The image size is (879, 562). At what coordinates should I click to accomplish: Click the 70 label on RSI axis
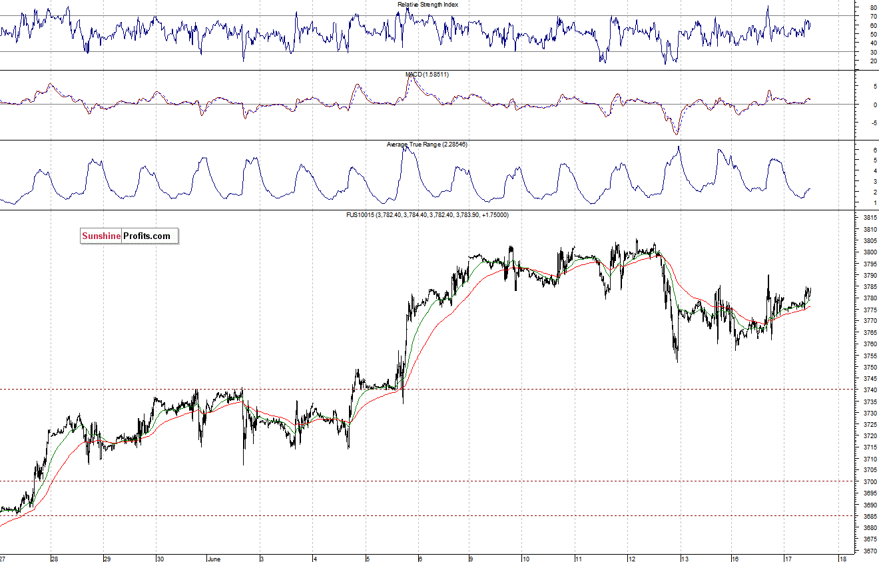[872, 17]
